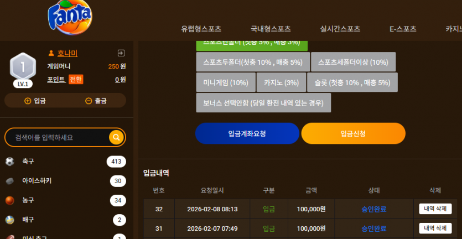
Task: Click the orange search magnifier button
Action: pyautogui.click(x=116, y=137)
